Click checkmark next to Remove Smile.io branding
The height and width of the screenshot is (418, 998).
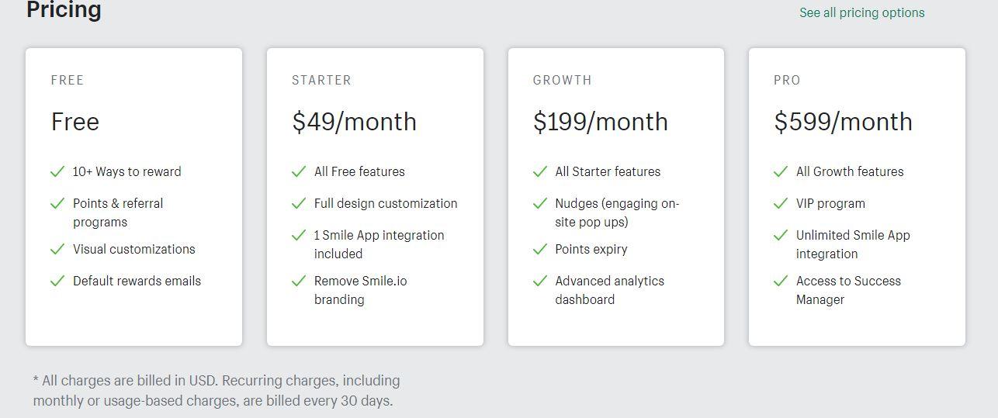point(299,281)
